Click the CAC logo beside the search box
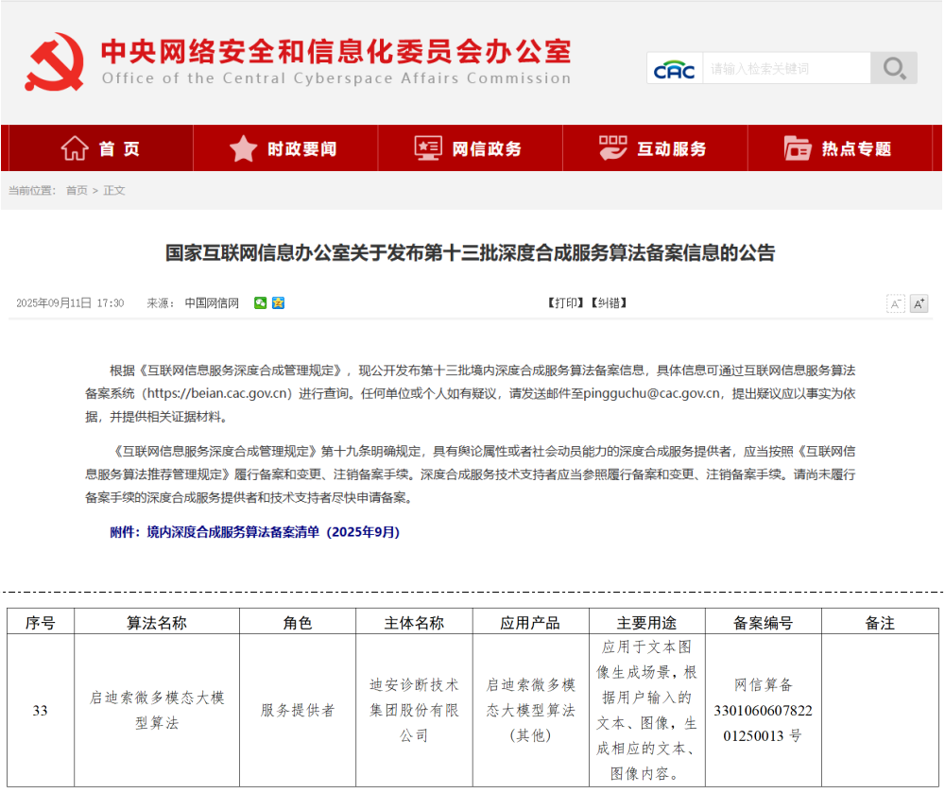Viewport: 945px width, 793px height. [674, 67]
